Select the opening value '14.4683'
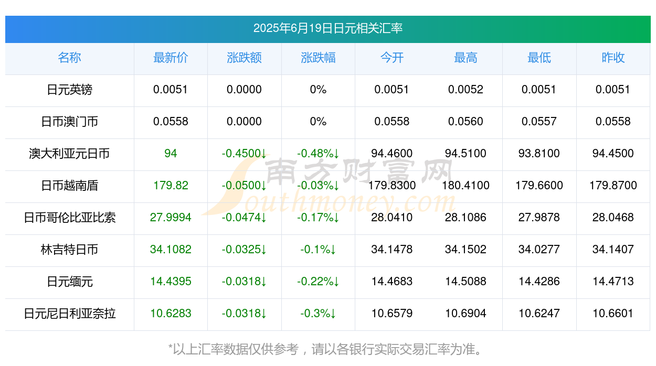 coord(392,282)
